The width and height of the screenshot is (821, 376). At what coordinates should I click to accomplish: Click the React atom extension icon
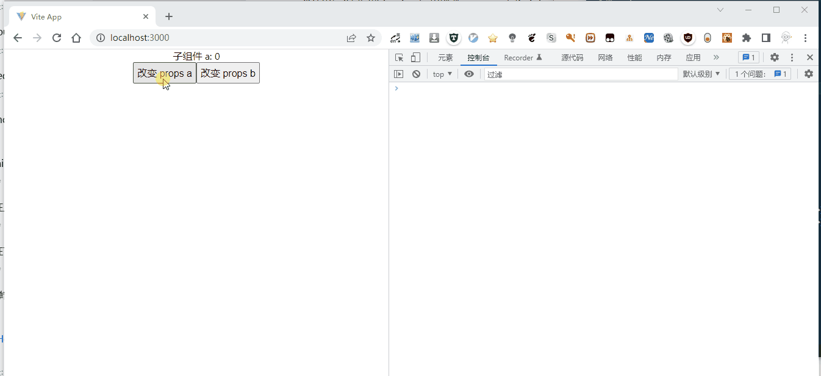point(727,38)
